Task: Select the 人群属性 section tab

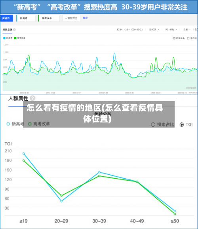Action: pyautogui.click(x=18, y=98)
